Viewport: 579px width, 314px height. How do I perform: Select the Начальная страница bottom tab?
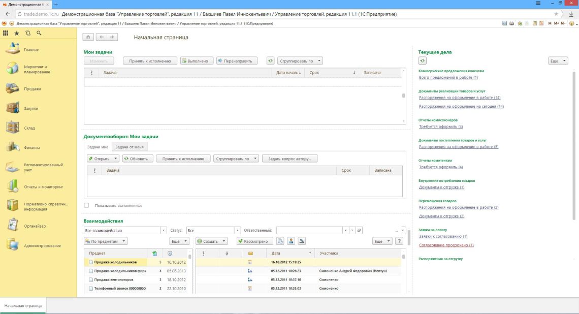click(x=23, y=305)
